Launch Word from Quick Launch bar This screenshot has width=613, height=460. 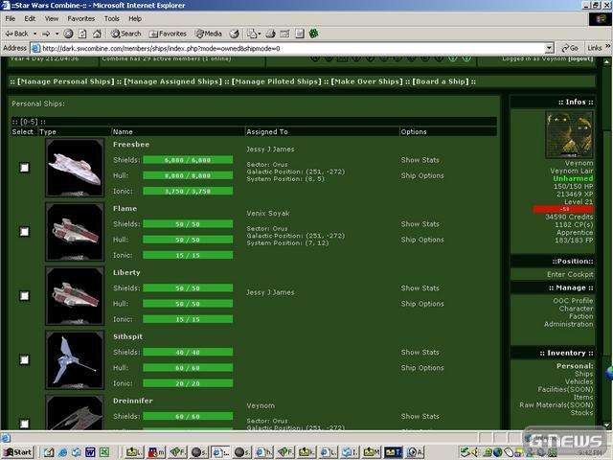point(90,452)
